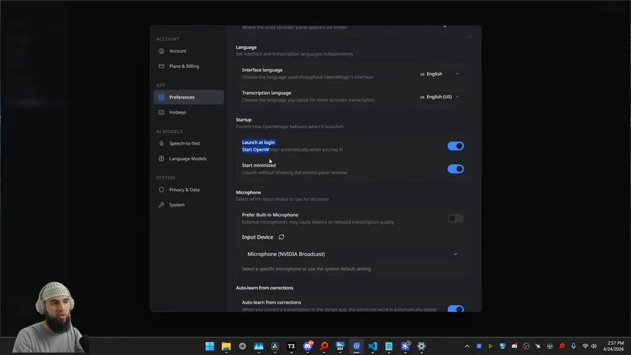
Task: Switch to the Hotkeys section
Action: (x=189, y=112)
